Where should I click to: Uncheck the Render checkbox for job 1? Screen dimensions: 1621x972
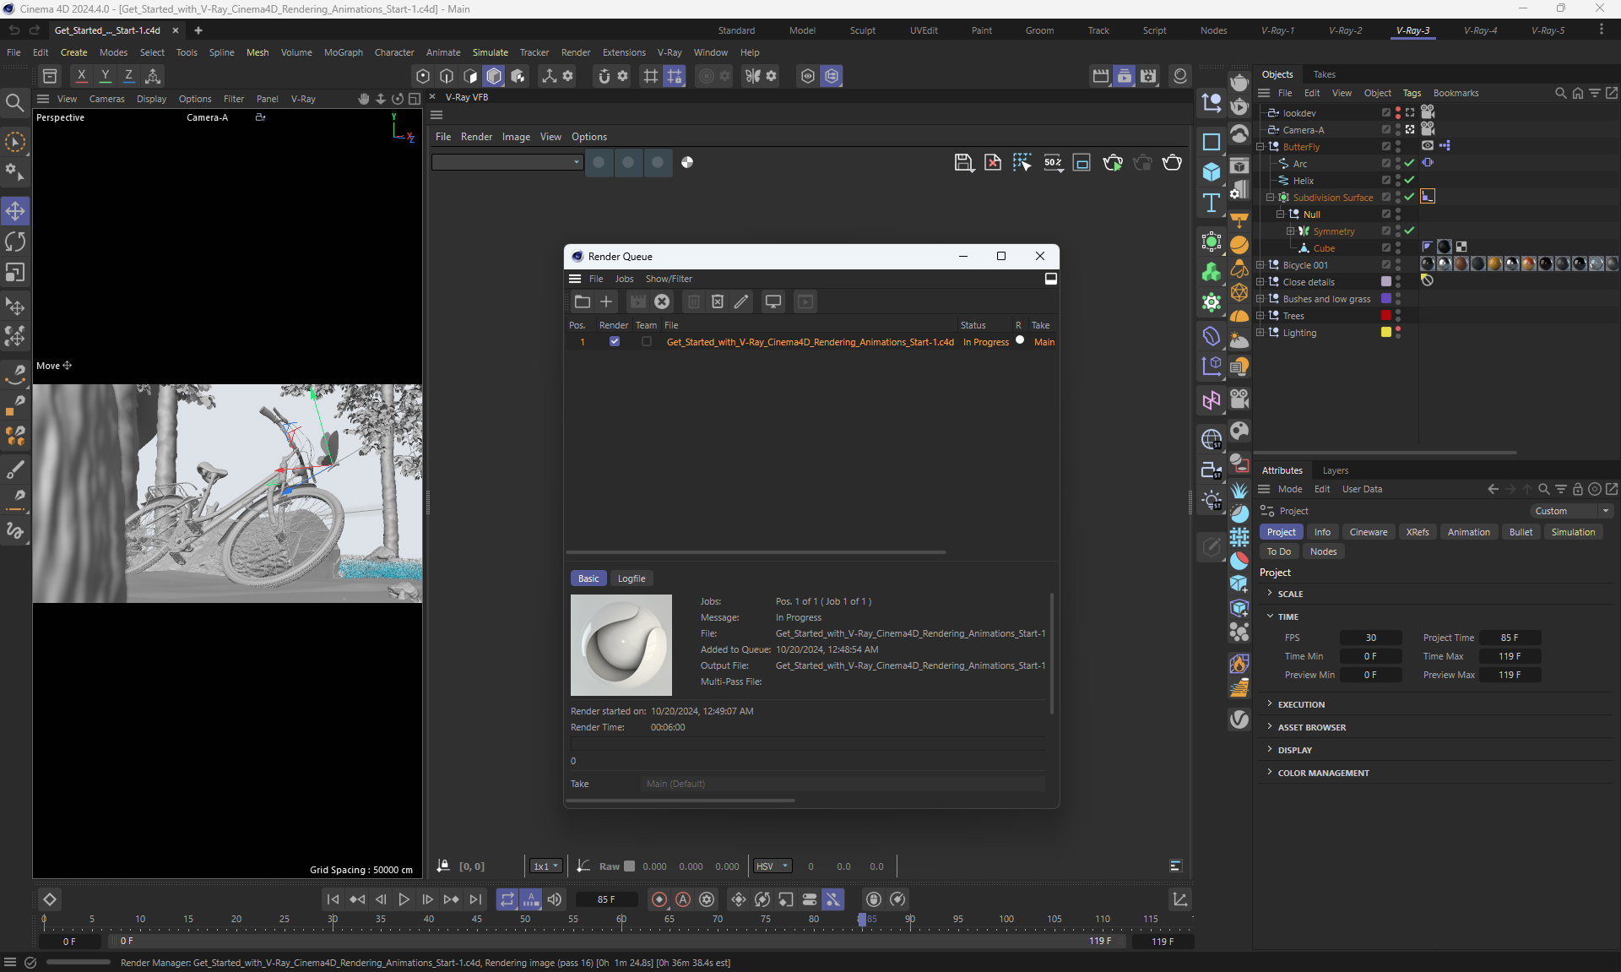[615, 342]
